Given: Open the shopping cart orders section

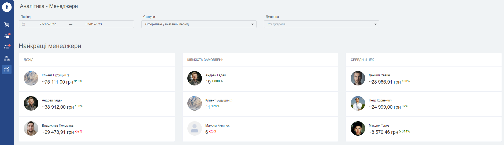Looking at the screenshot, I should point(7,25).
